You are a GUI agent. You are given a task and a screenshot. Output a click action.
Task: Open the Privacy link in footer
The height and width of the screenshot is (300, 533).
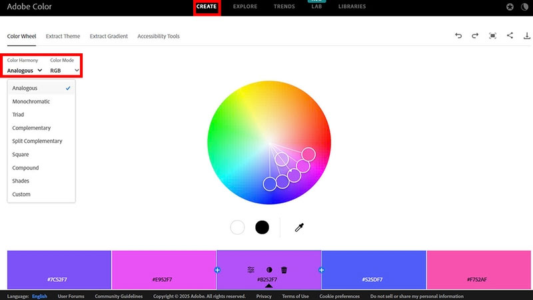[264, 296]
